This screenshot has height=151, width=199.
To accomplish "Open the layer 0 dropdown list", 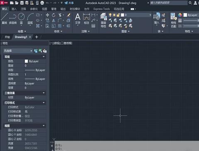I will (x=150, y=15).
